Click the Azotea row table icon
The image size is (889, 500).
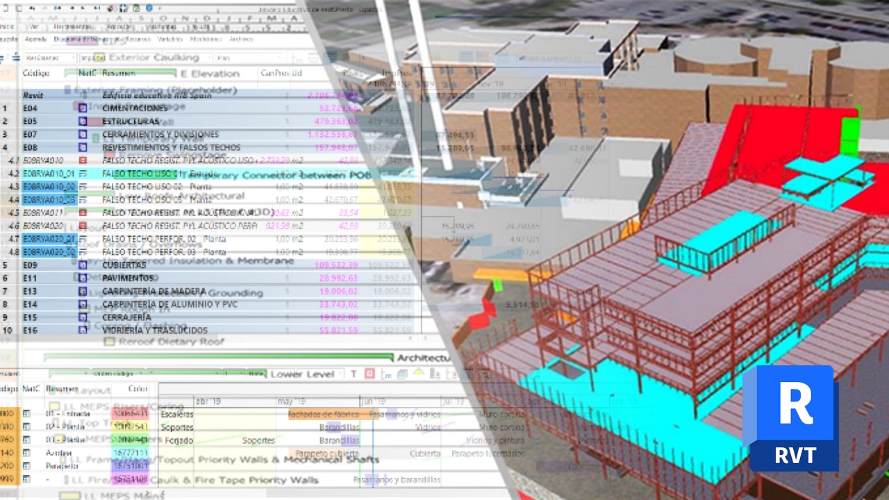(27, 453)
